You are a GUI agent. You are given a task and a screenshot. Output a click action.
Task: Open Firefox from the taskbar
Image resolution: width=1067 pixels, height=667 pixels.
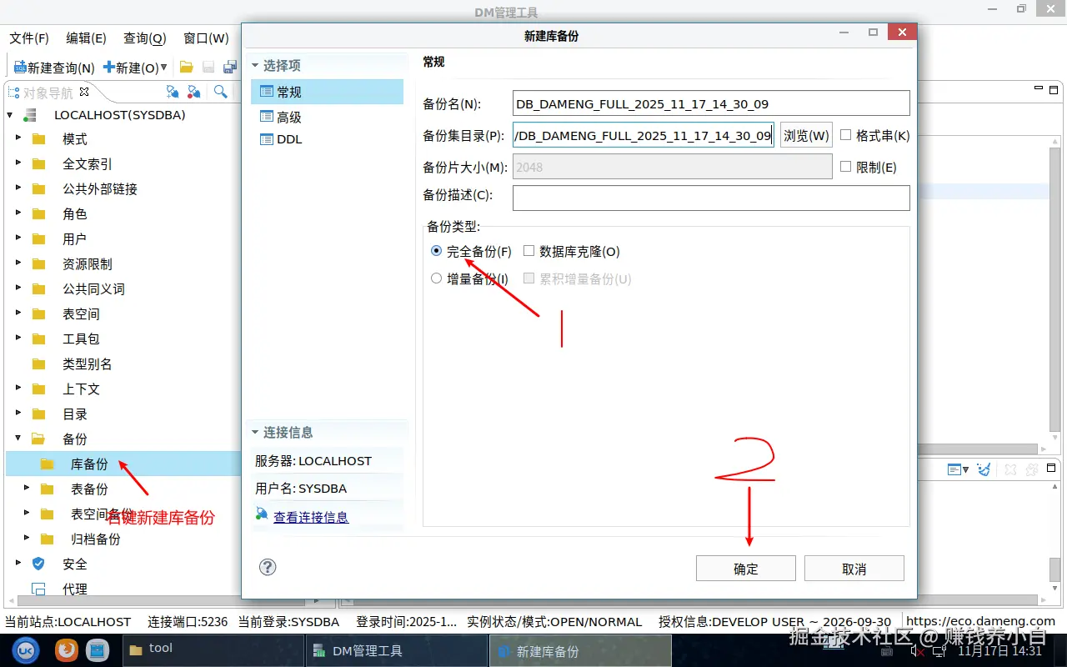click(x=66, y=649)
